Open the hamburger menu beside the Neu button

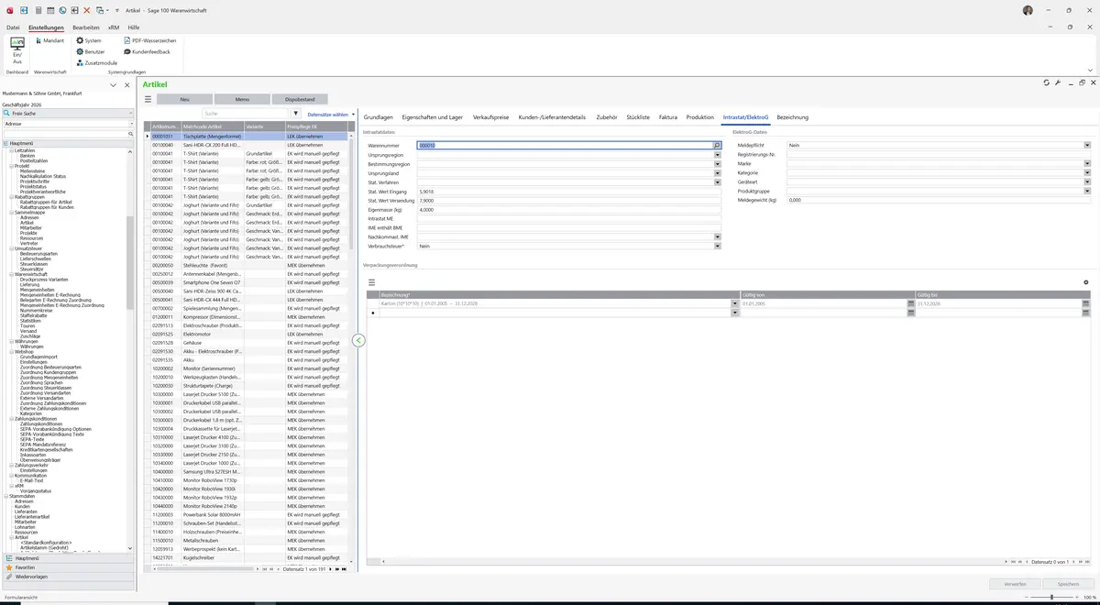point(148,99)
